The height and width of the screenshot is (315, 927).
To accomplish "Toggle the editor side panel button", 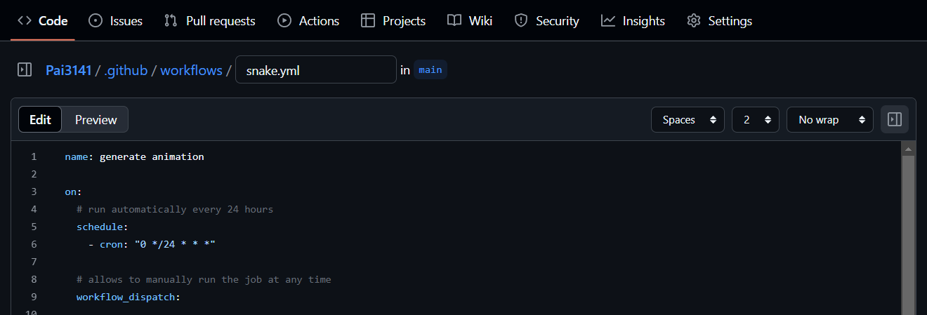I will click(x=895, y=120).
